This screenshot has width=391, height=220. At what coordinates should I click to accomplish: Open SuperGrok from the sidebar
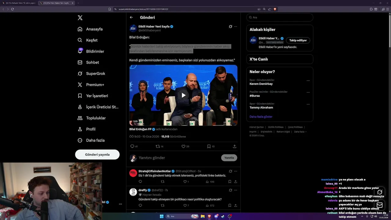(91, 73)
